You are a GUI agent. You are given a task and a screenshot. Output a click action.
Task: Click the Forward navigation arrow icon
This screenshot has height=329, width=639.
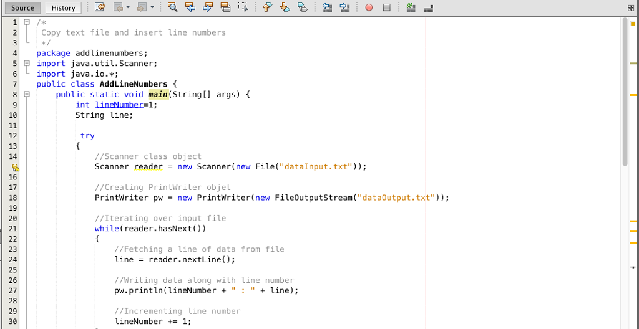[142, 7]
